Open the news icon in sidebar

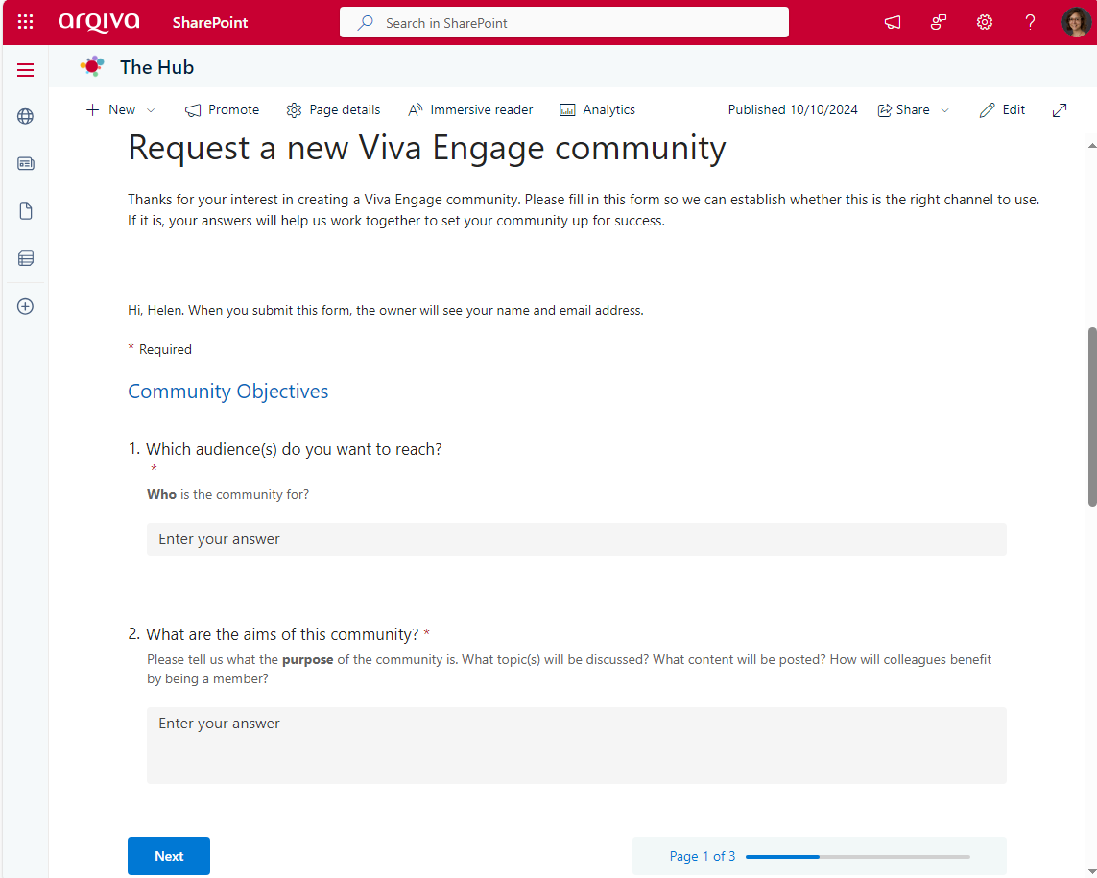(25, 164)
